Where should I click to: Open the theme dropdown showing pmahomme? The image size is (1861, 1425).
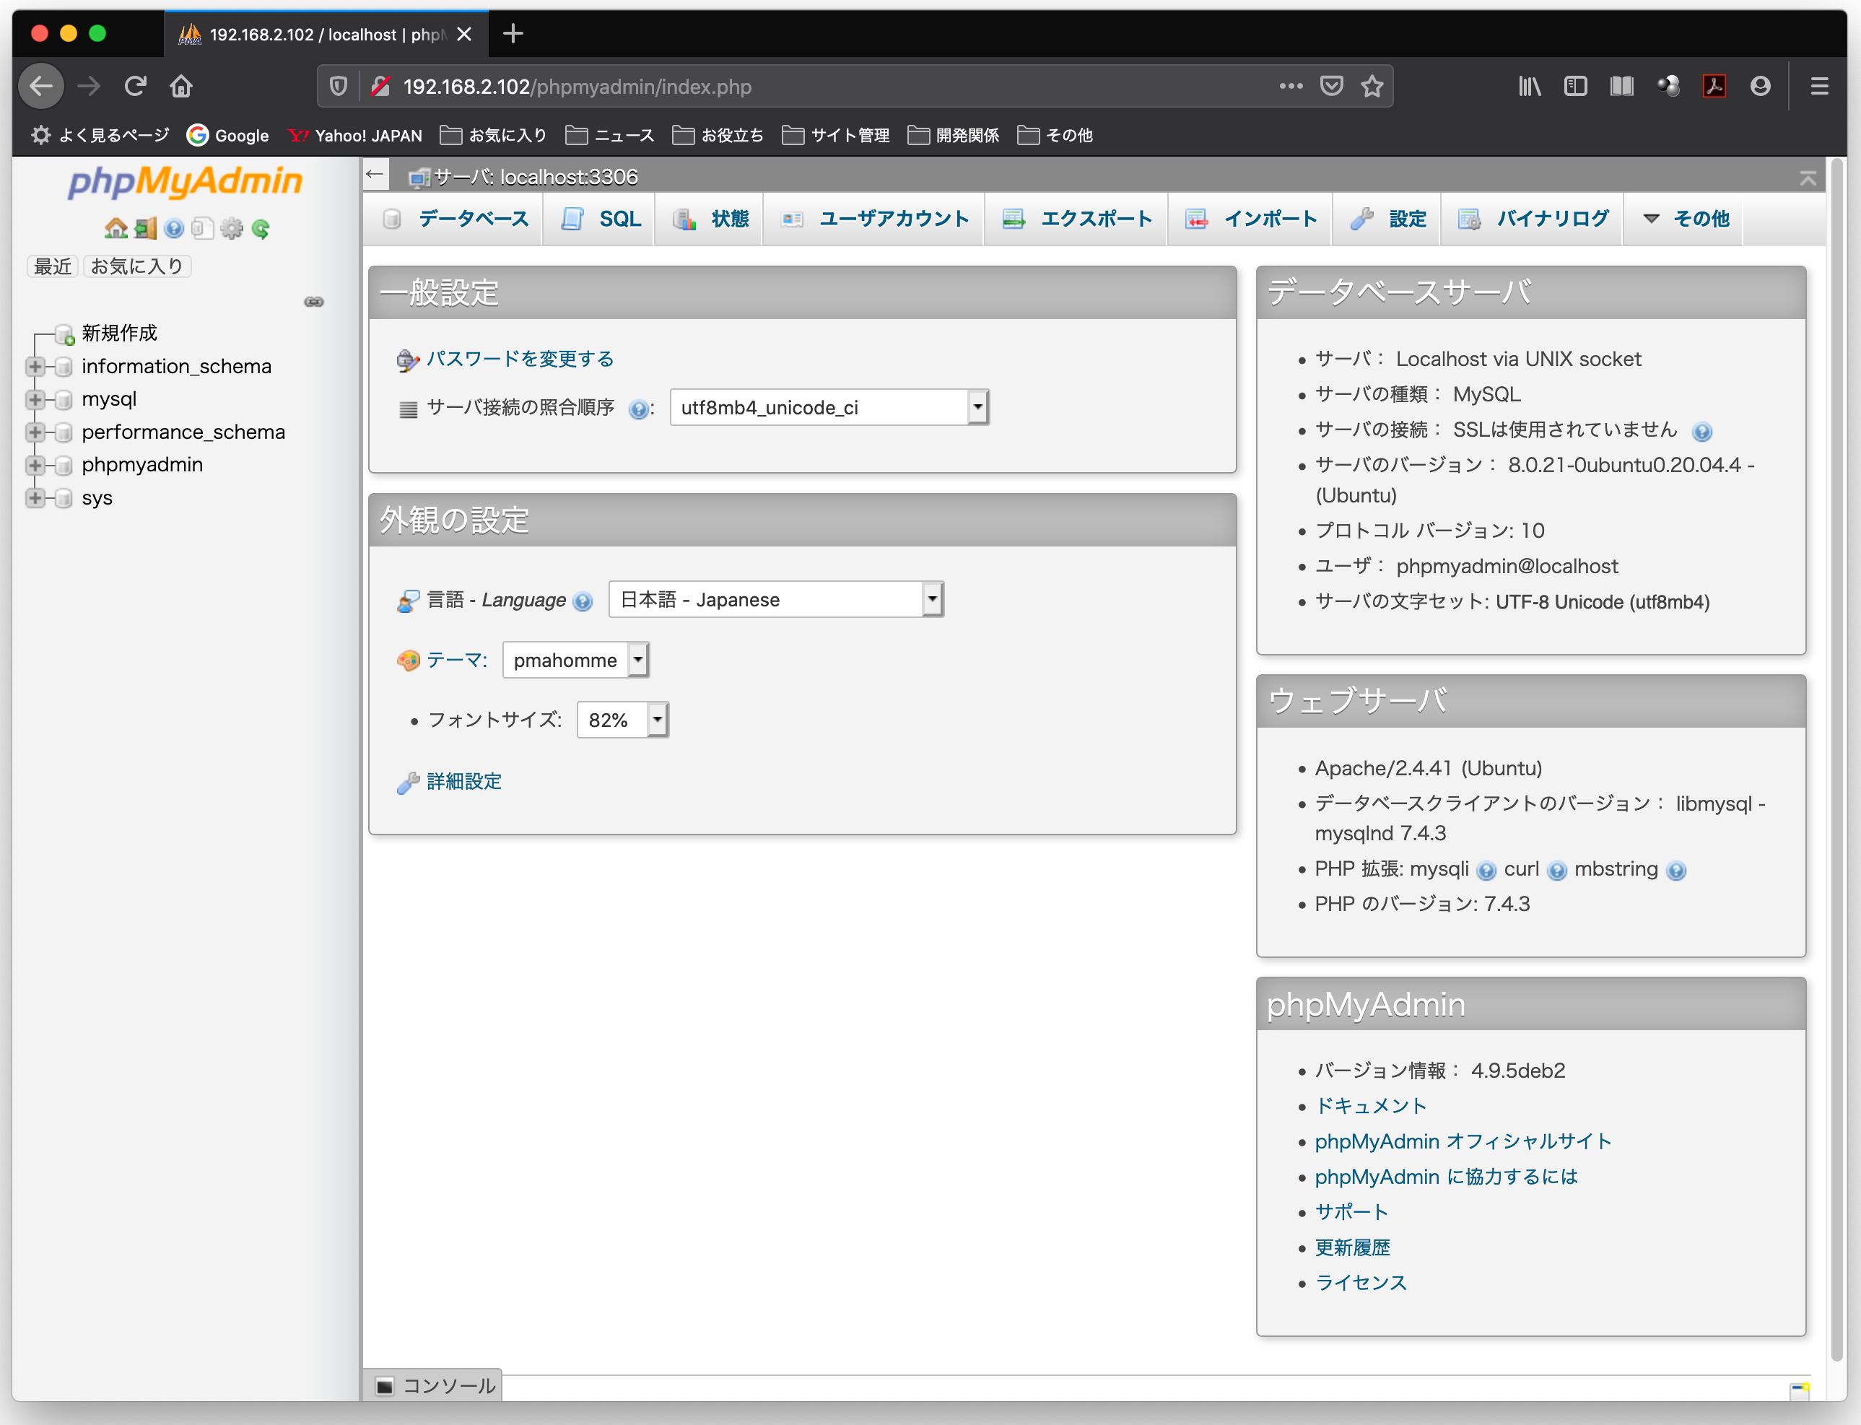click(x=576, y=660)
